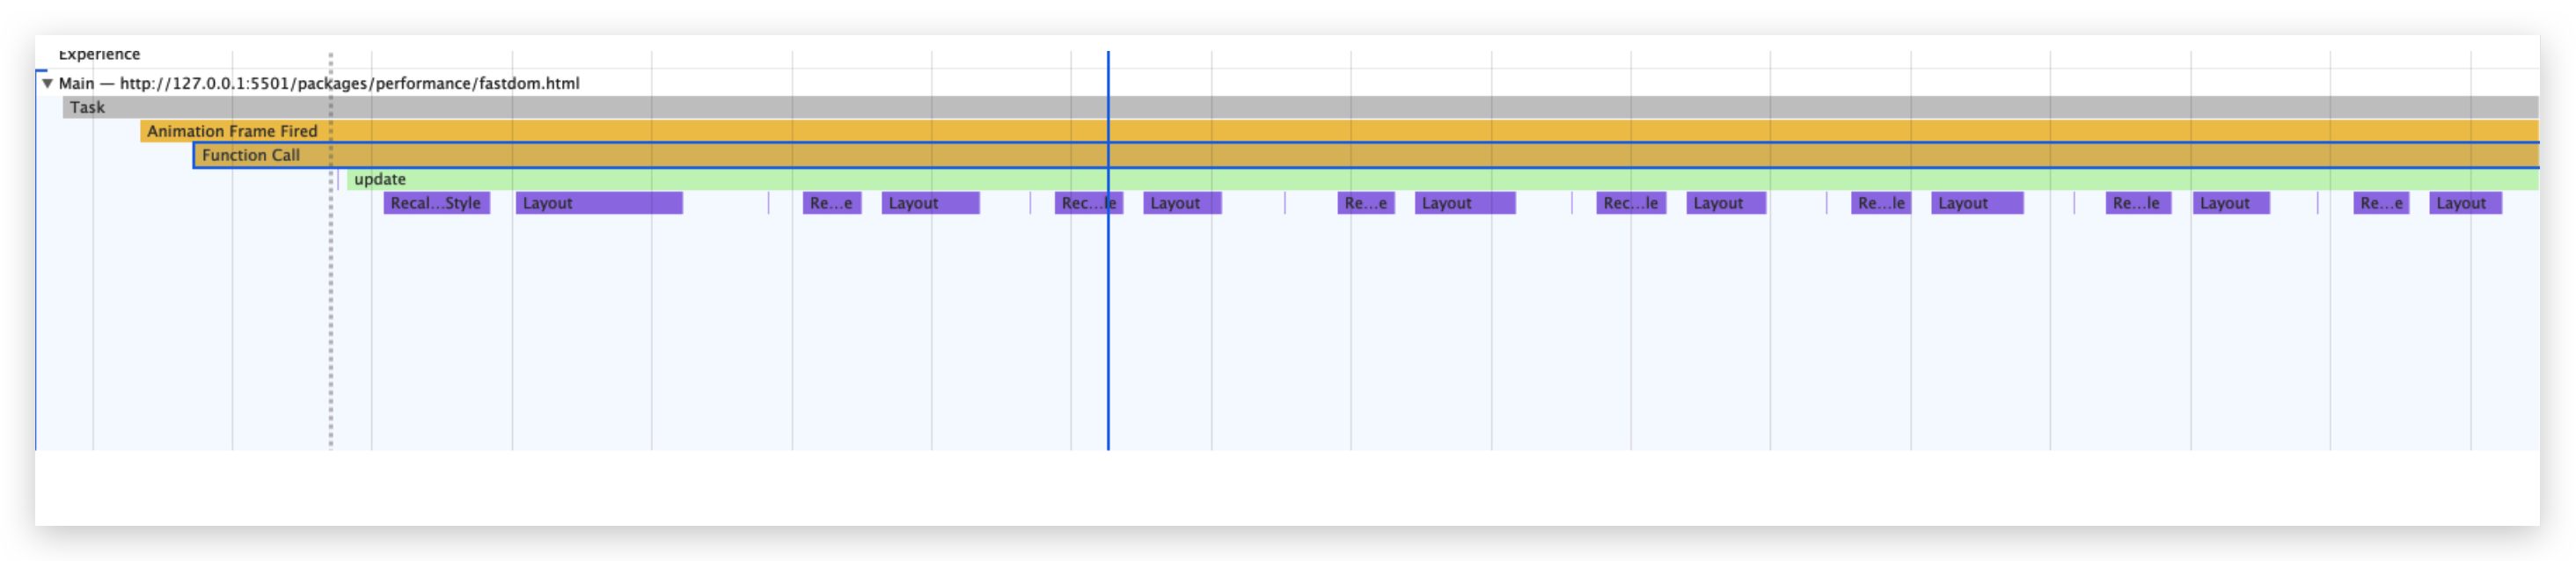Screen dimensions: 2576x561
Task: Select the green update function bar
Action: coord(1443,179)
